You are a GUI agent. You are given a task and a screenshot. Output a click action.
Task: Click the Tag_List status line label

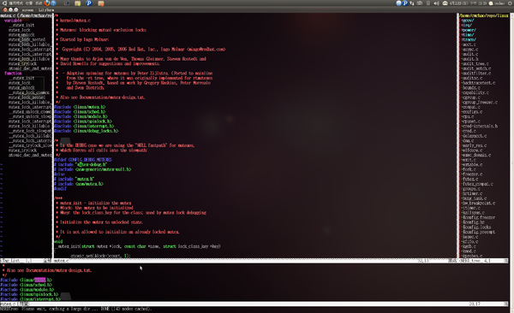coord(10,261)
